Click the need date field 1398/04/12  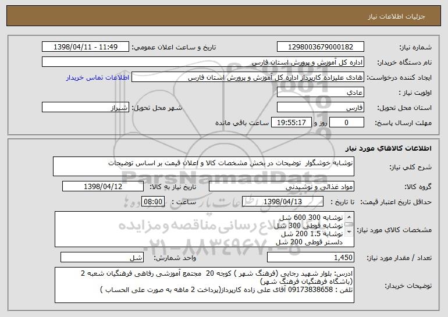(x=103, y=187)
